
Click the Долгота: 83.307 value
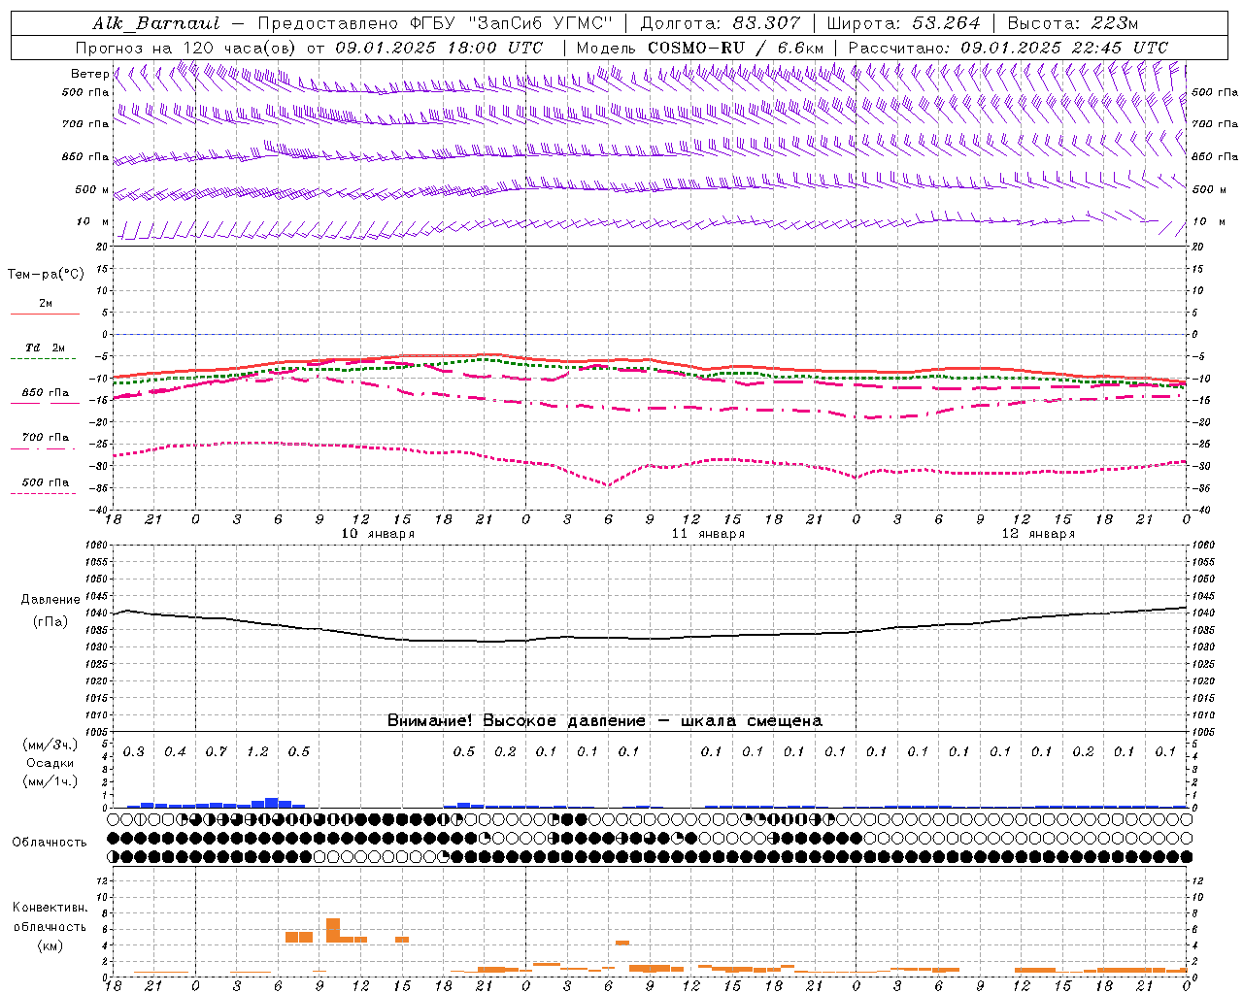[721, 23]
